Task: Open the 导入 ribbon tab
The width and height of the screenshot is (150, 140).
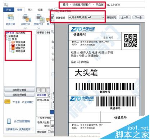Action: 30,10
